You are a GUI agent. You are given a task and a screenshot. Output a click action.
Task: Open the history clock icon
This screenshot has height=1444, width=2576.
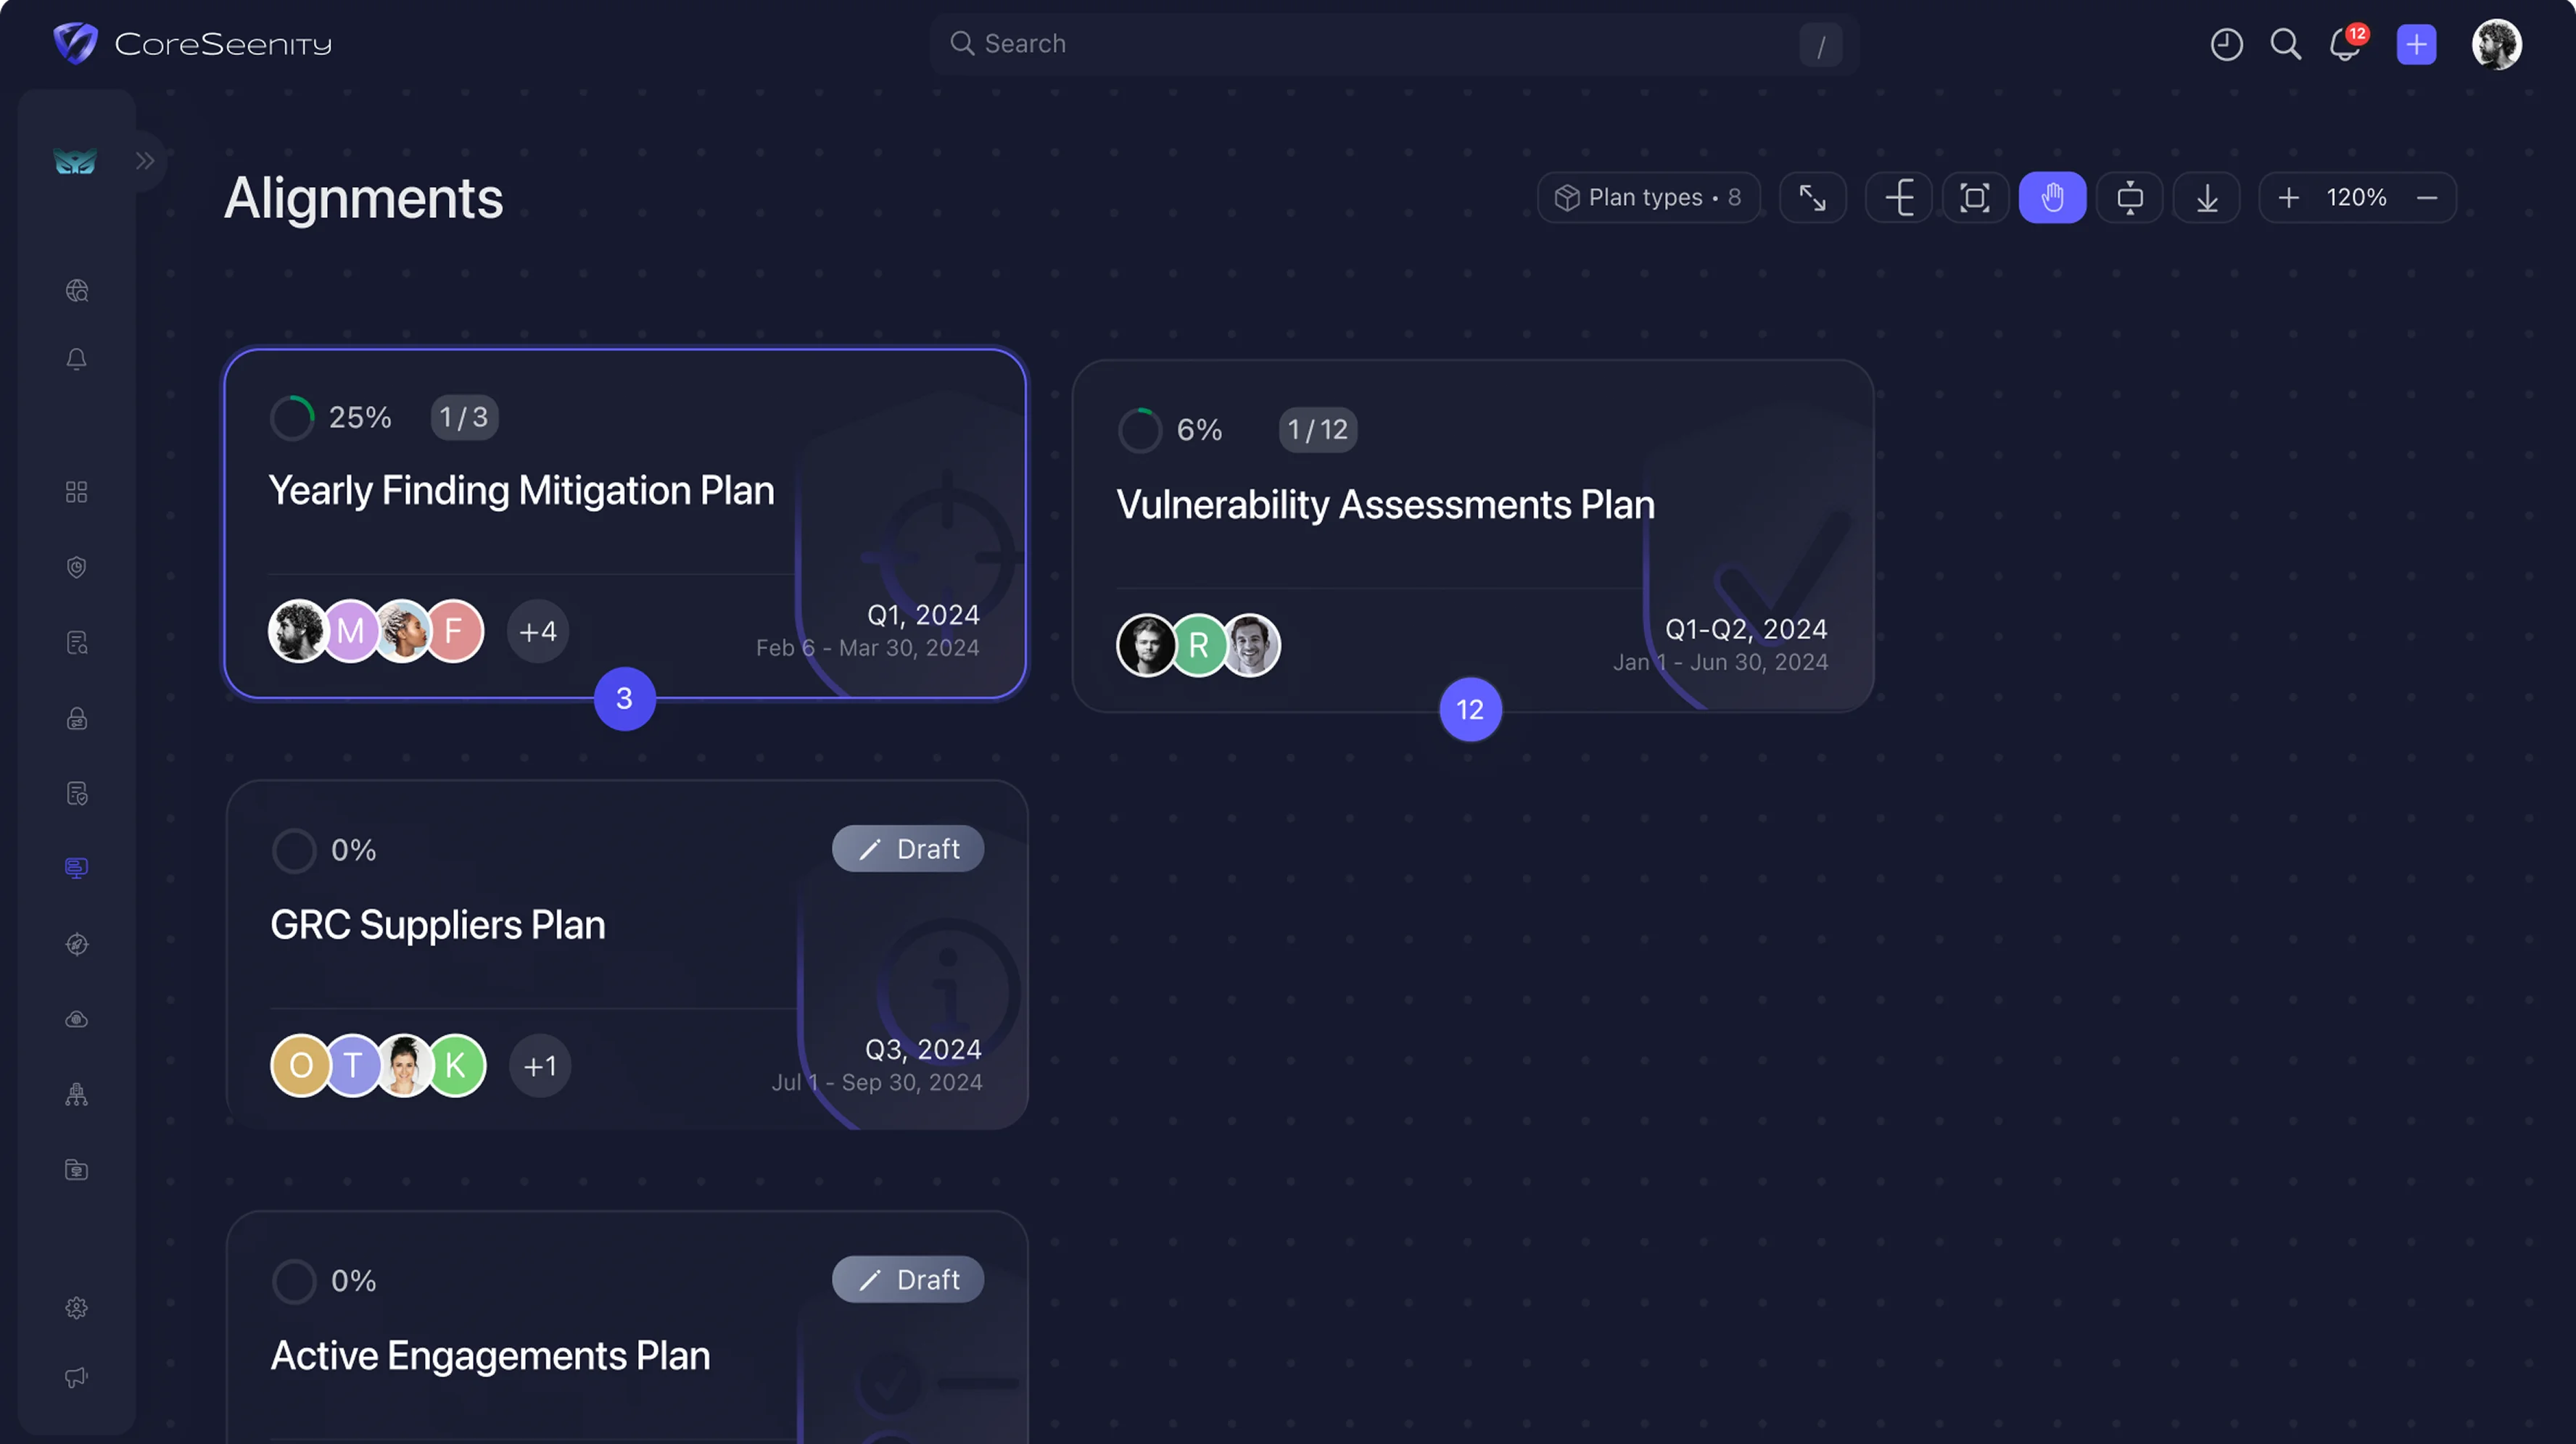2226,44
